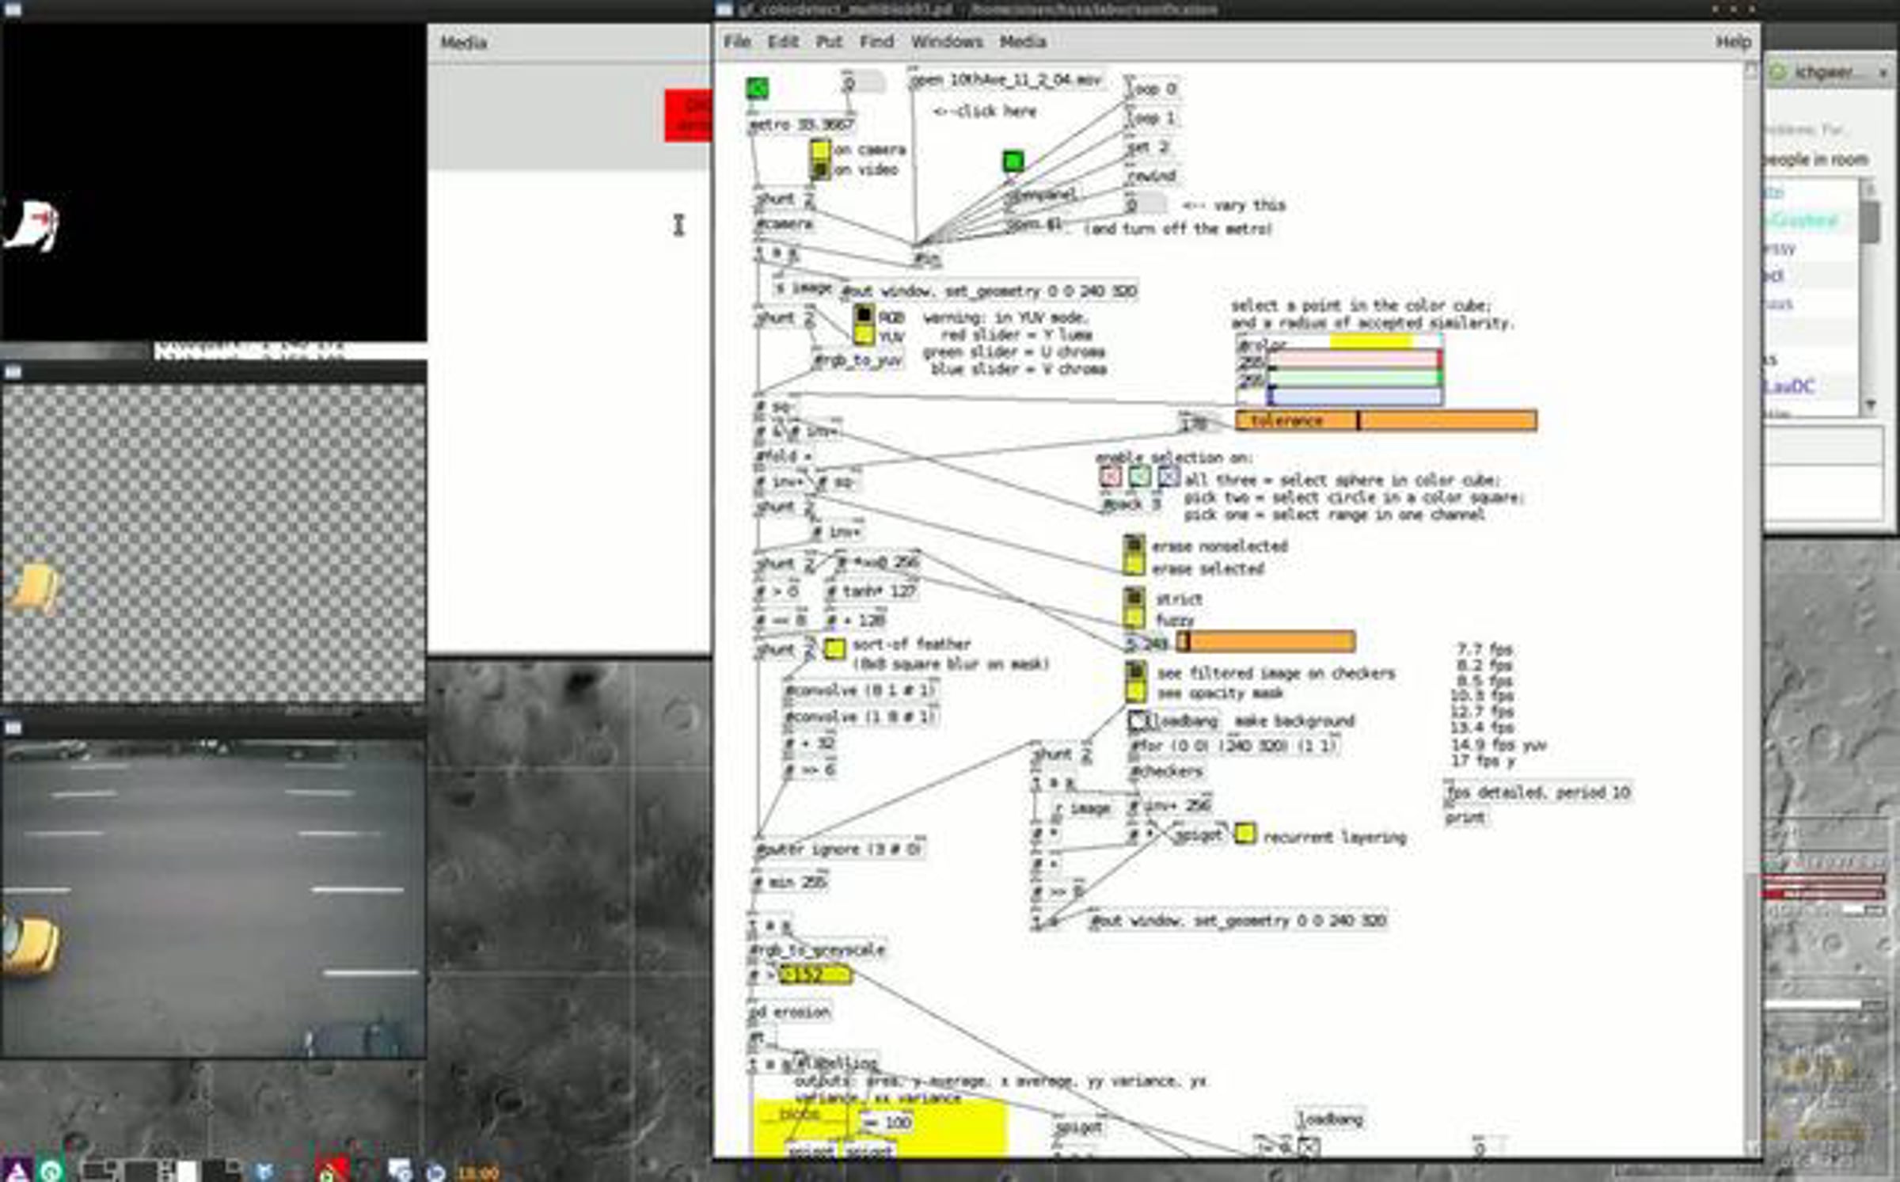Click the 'open 10thAve_11_2_04.mov' message box
Image resolution: width=1900 pixels, height=1182 pixels.
1005,81
